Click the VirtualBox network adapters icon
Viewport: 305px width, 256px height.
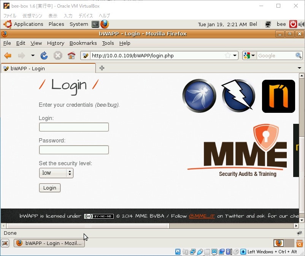(x=192, y=252)
